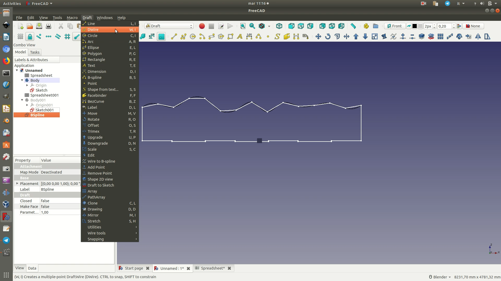Select the Line tool in the Draft toolbar
Viewport: 501px width, 281px height.
(x=174, y=37)
